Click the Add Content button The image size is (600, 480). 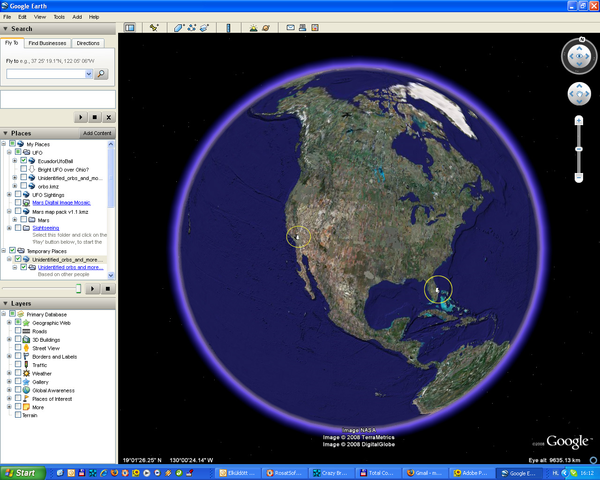[97, 133]
